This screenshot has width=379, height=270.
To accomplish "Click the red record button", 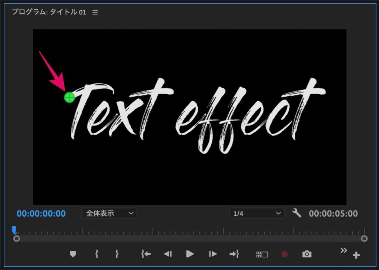I will pyautogui.click(x=285, y=254).
